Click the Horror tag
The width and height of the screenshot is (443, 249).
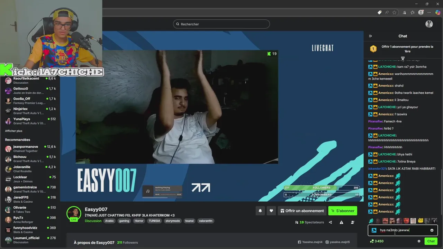point(139,221)
